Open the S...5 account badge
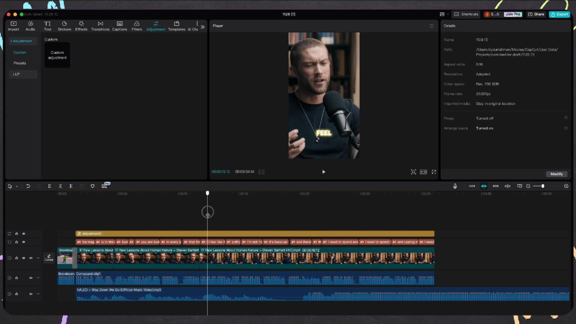576x324 pixels. (x=492, y=14)
